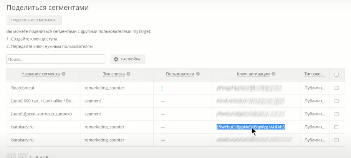Select checkbox for first barakaev.ru row
Viewport: 351px width, 158px height.
coord(336,127)
